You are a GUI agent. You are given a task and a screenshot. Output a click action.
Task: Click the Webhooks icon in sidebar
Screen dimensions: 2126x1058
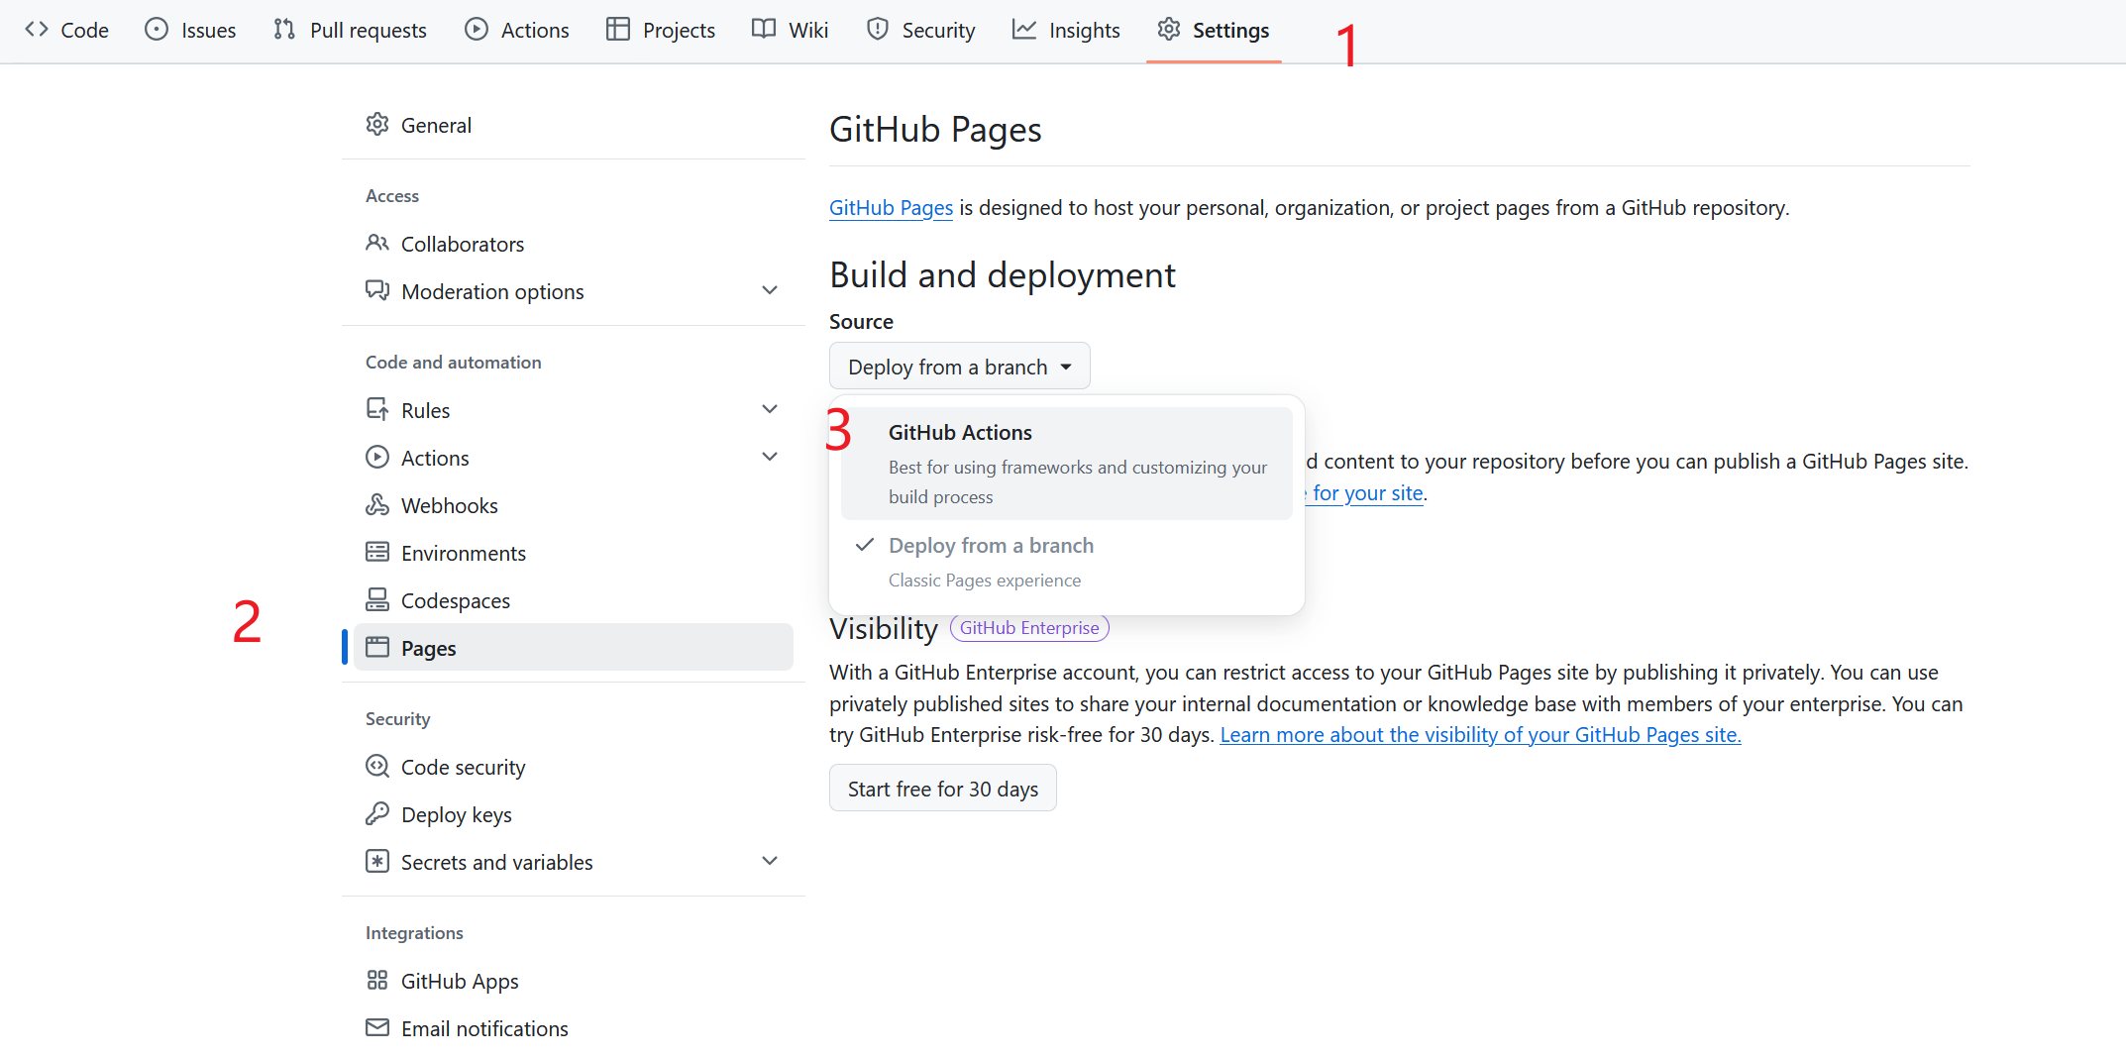tap(377, 505)
